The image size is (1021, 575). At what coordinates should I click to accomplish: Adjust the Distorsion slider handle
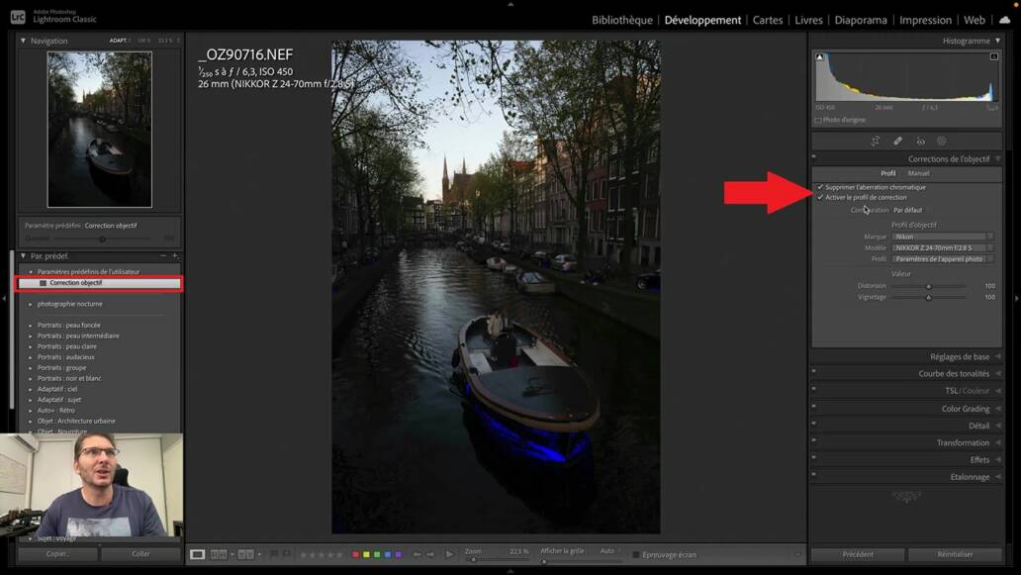pos(929,287)
